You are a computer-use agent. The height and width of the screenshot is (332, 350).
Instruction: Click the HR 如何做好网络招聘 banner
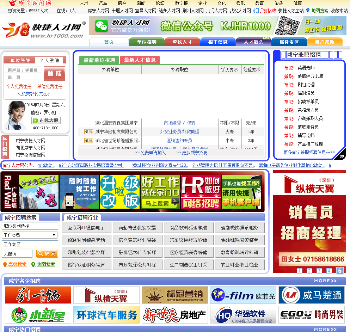tap(201, 192)
